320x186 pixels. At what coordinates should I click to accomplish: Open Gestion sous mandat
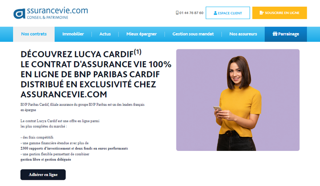tap(193, 34)
